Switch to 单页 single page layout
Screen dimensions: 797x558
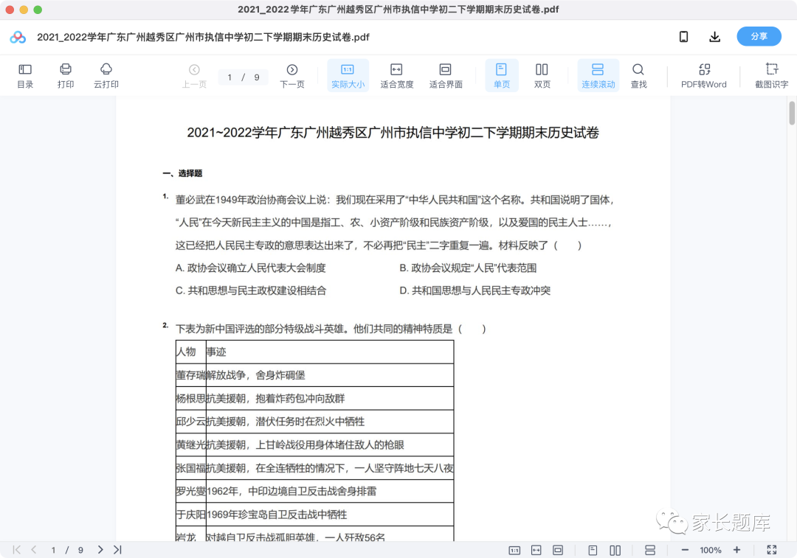click(x=502, y=76)
